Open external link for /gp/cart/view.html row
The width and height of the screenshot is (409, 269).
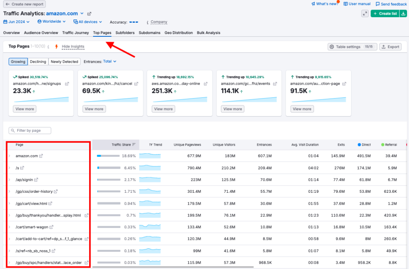(x=50, y=204)
